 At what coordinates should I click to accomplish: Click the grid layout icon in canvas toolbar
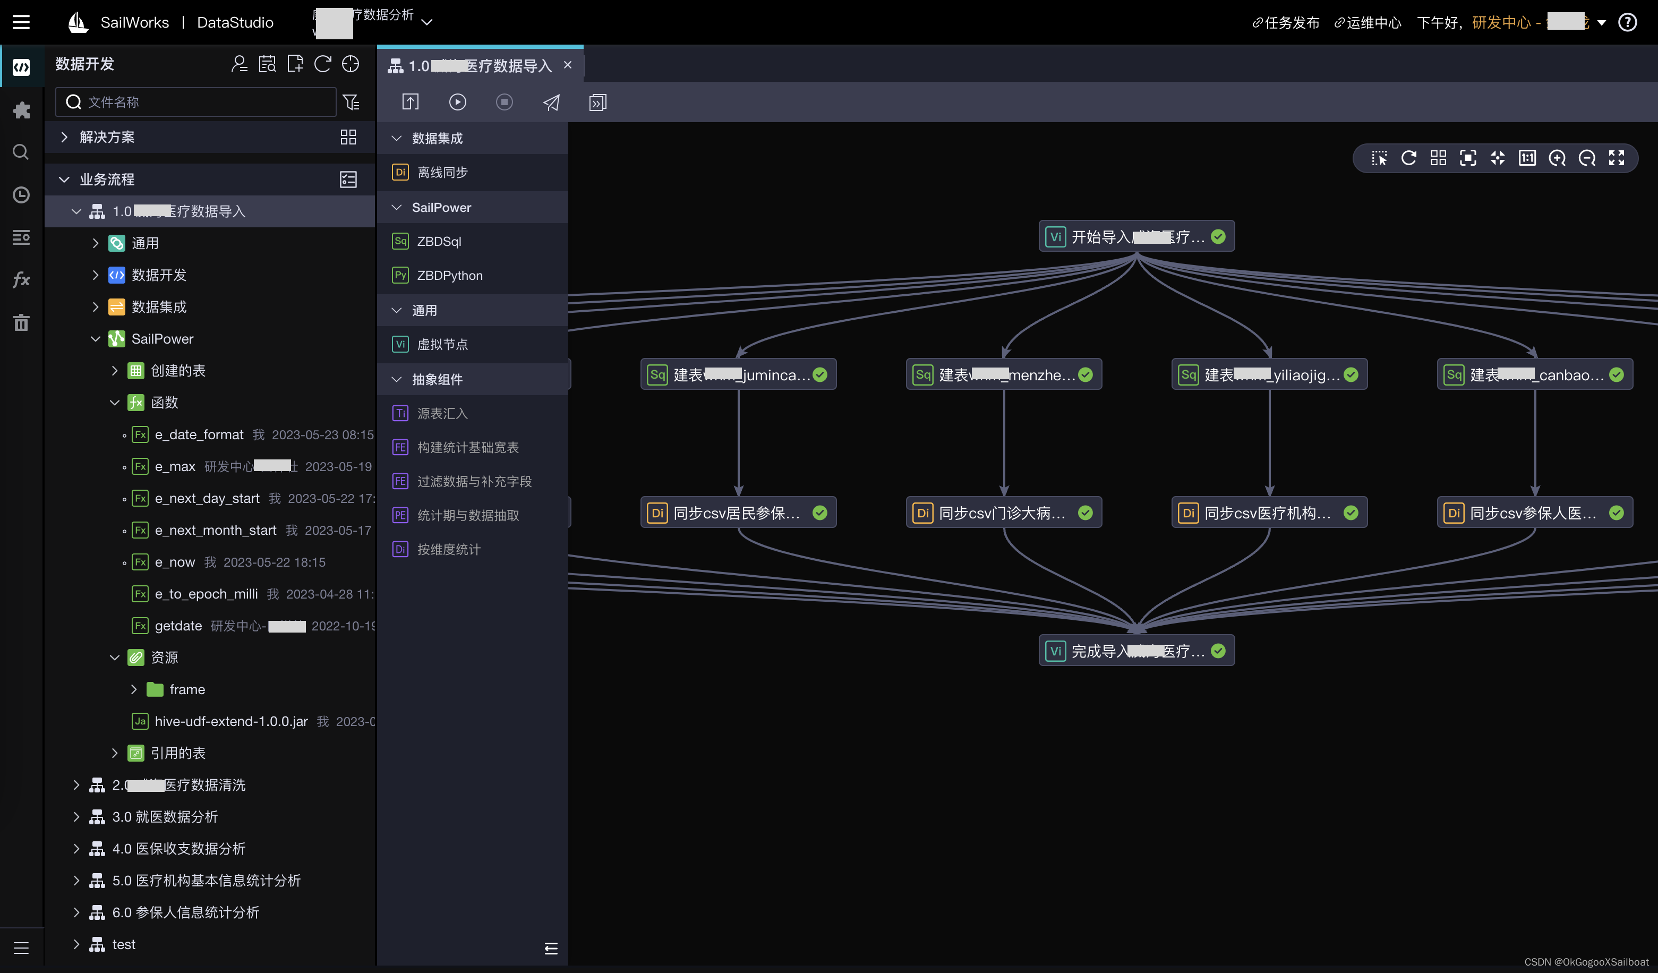1438,159
